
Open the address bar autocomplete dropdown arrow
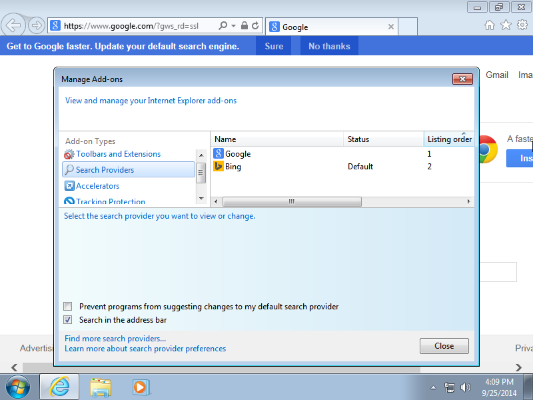234,25
